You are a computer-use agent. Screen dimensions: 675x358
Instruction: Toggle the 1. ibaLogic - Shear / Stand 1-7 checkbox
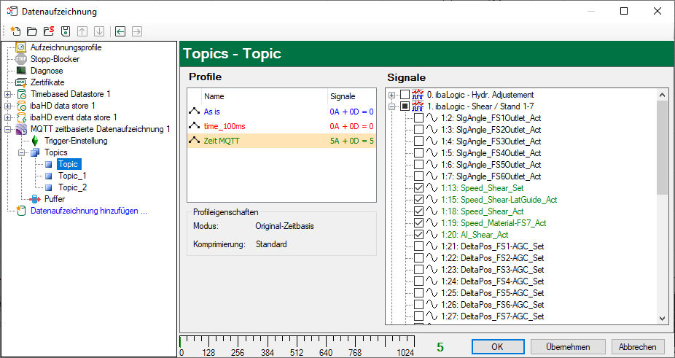click(405, 106)
